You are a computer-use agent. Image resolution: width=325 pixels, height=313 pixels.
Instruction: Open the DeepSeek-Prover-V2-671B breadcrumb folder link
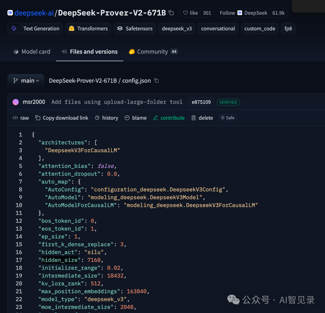[83, 81]
